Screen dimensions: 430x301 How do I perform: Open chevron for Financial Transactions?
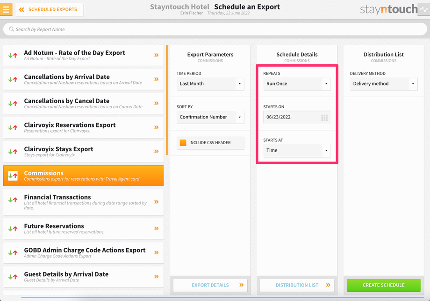click(x=156, y=202)
